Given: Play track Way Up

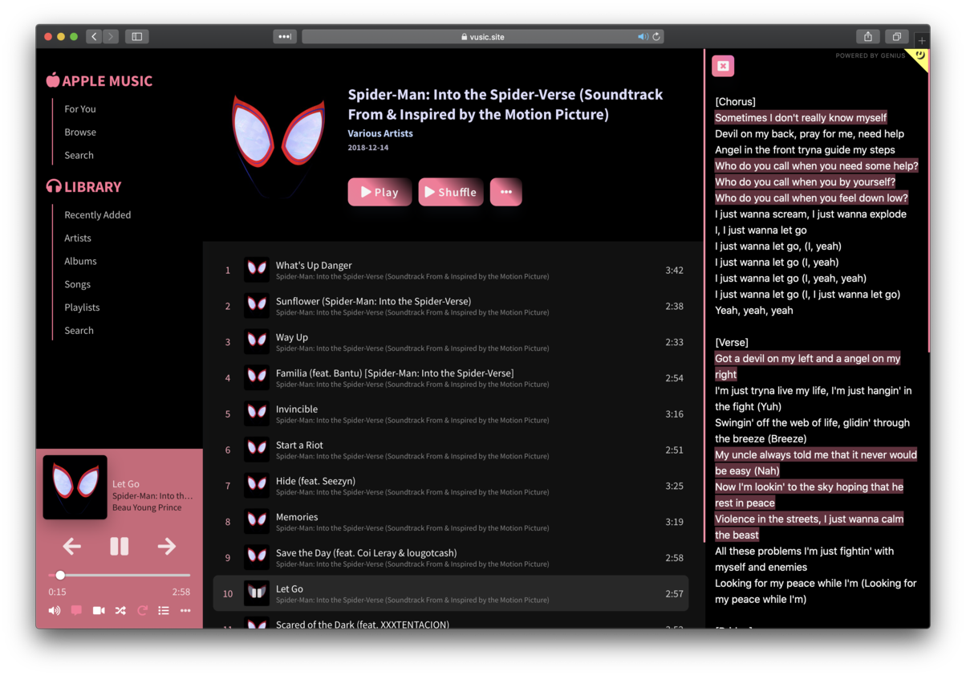Looking at the screenshot, I should (x=451, y=342).
